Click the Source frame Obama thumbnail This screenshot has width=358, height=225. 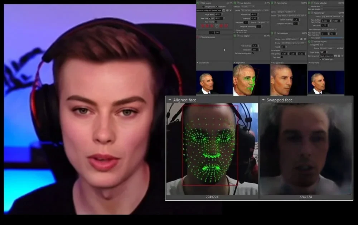pyautogui.click(x=214, y=83)
